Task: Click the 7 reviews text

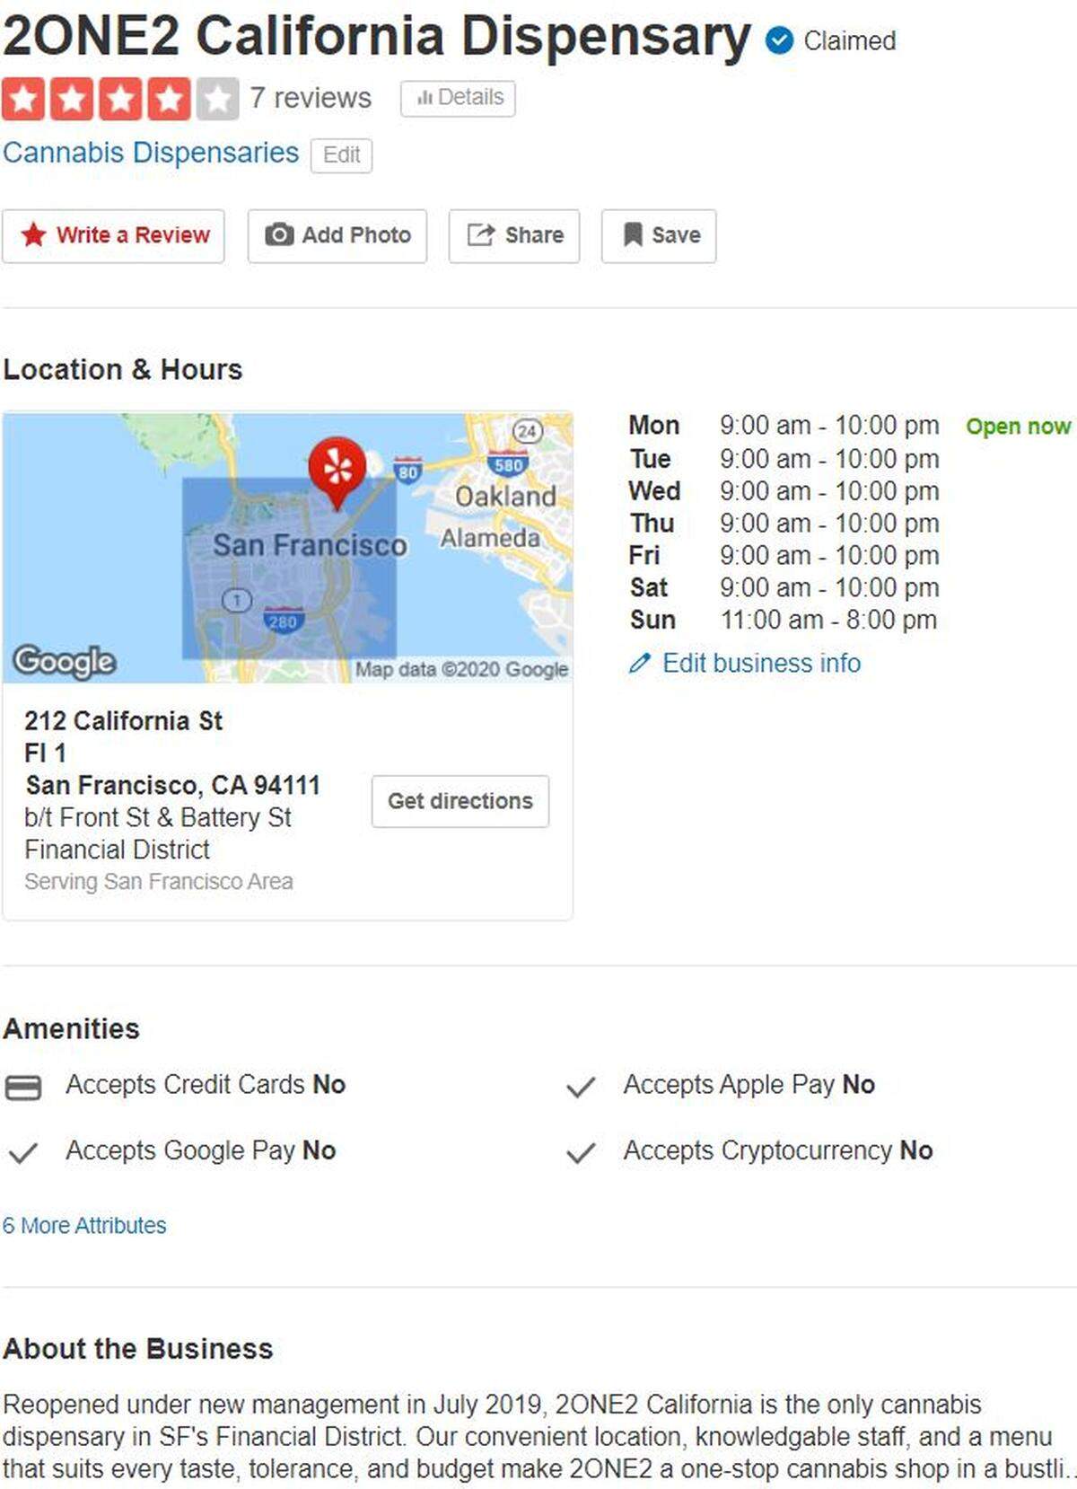Action: click(x=311, y=98)
